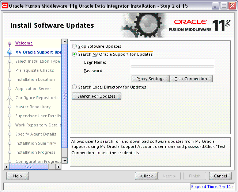Select My Oracle Support Updates step

point(38,52)
